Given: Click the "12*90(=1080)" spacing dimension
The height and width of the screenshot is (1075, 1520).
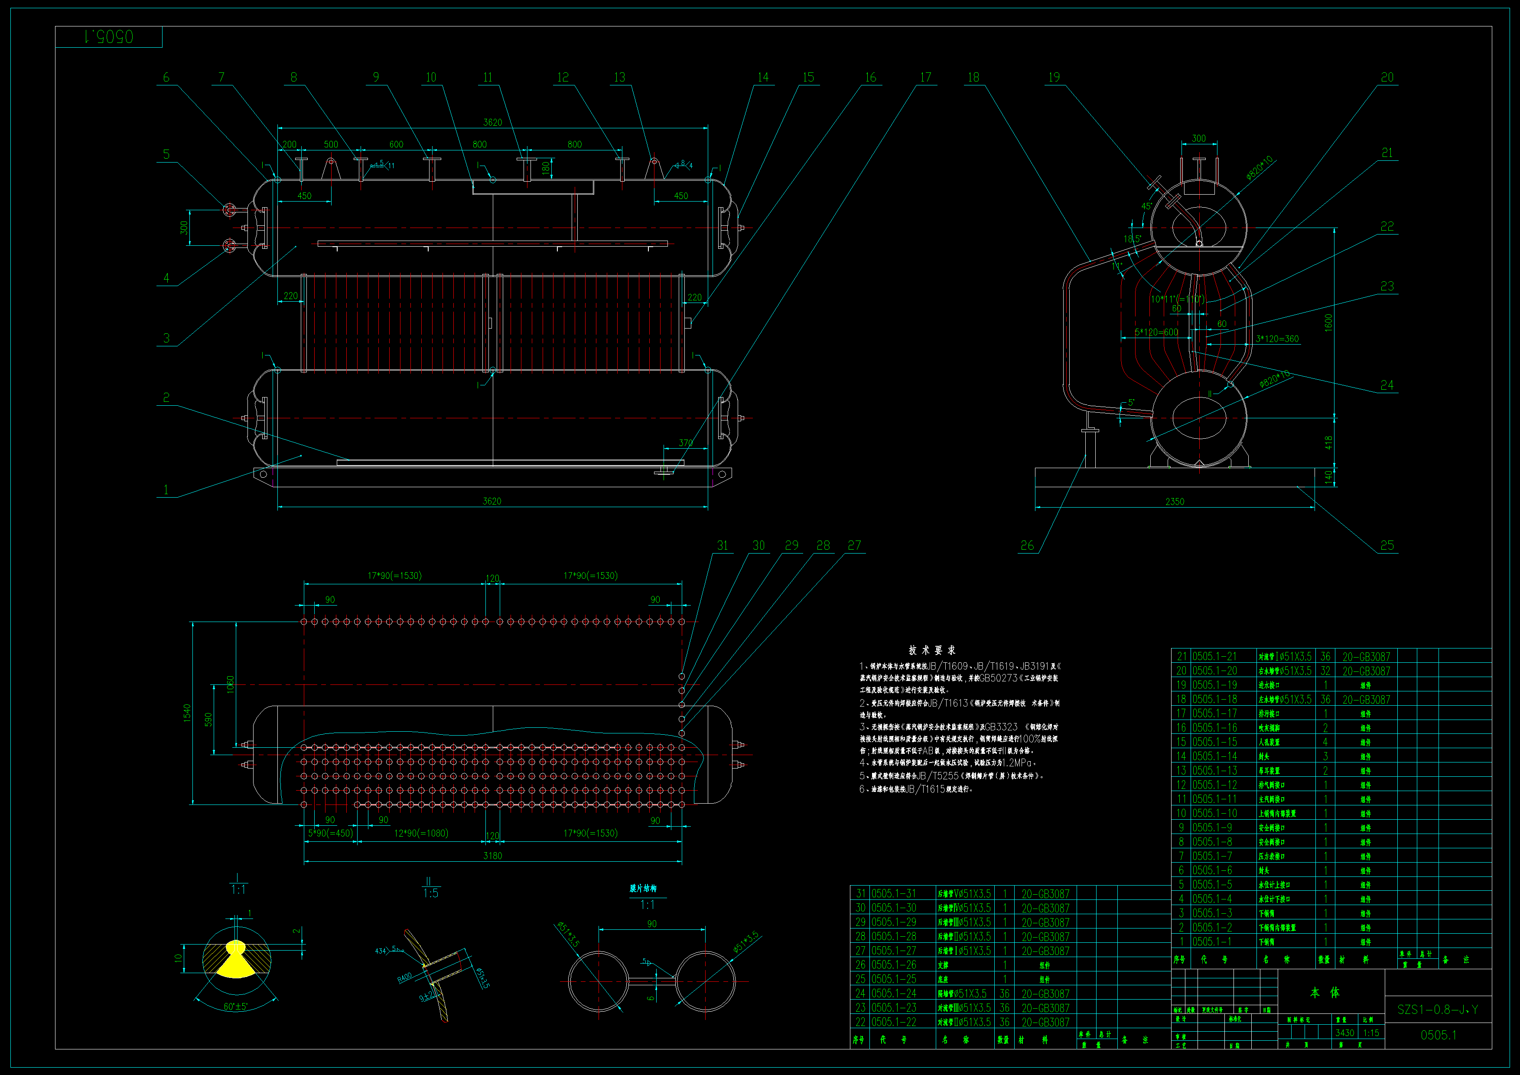Looking at the screenshot, I should (x=421, y=833).
